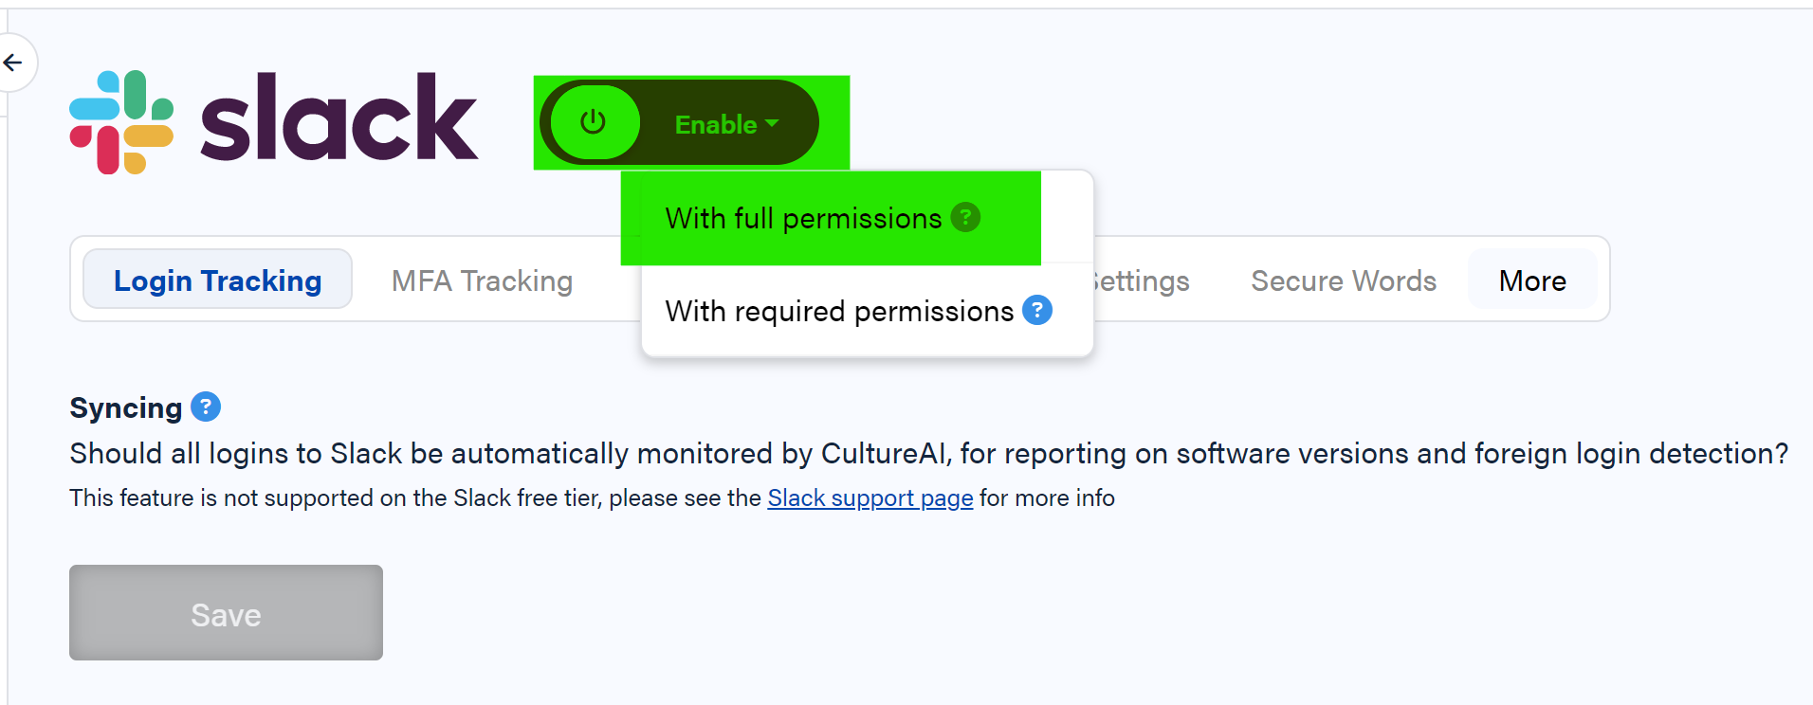The image size is (1813, 705).
Task: Click the Syncing help question mark
Action: point(204,407)
